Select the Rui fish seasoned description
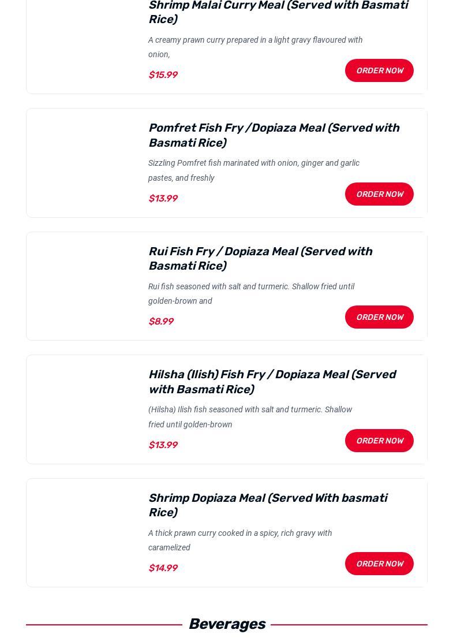 (251, 293)
